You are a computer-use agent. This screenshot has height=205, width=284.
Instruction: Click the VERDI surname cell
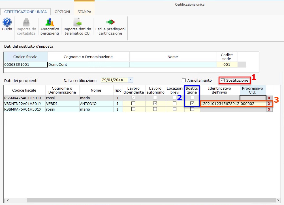[62, 103]
